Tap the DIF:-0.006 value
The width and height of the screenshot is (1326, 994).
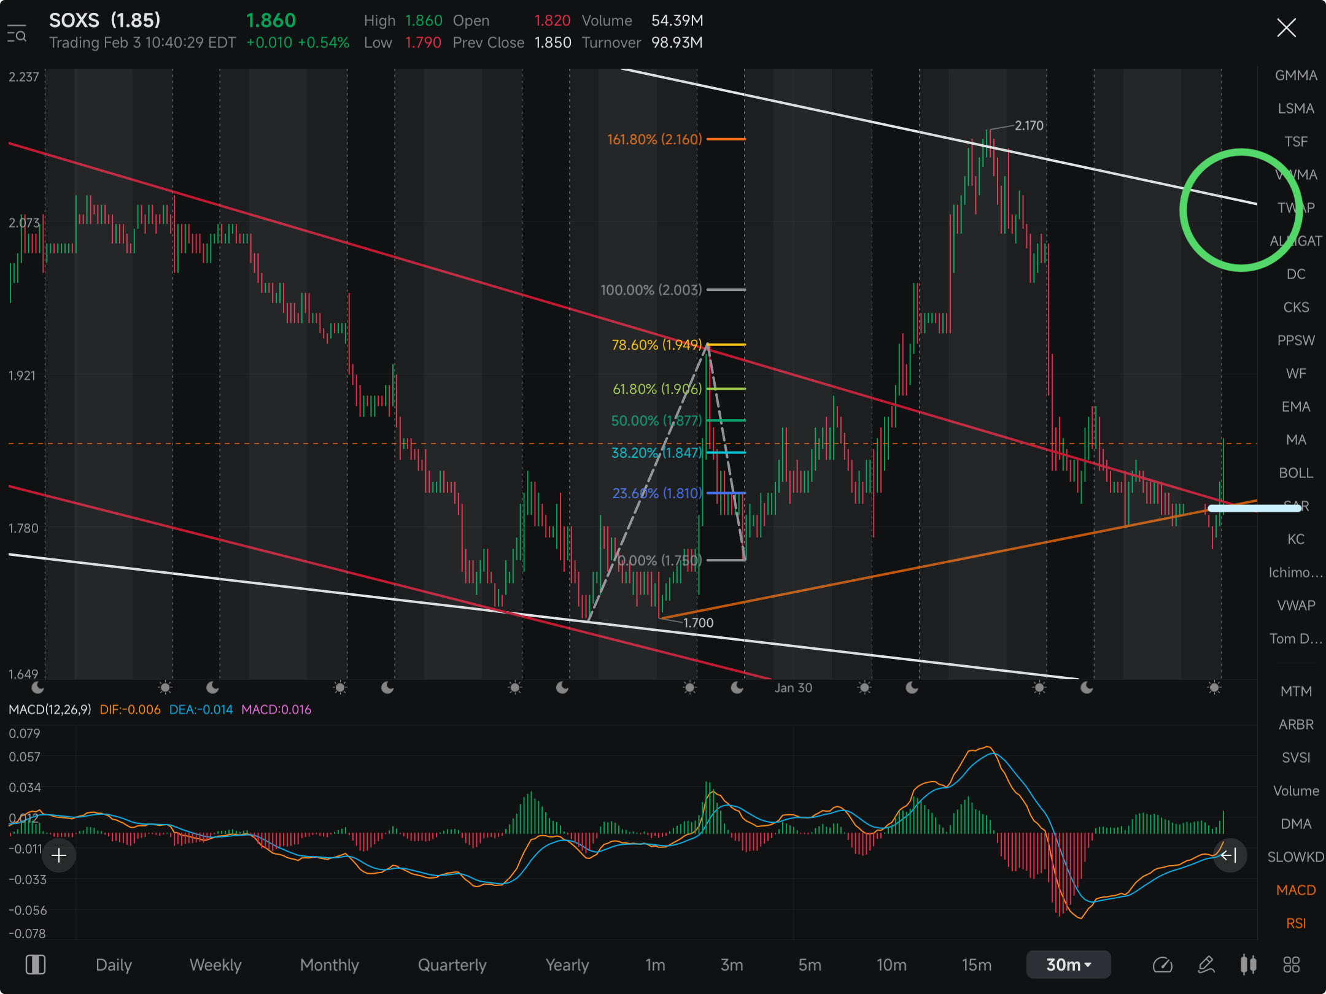point(130,709)
